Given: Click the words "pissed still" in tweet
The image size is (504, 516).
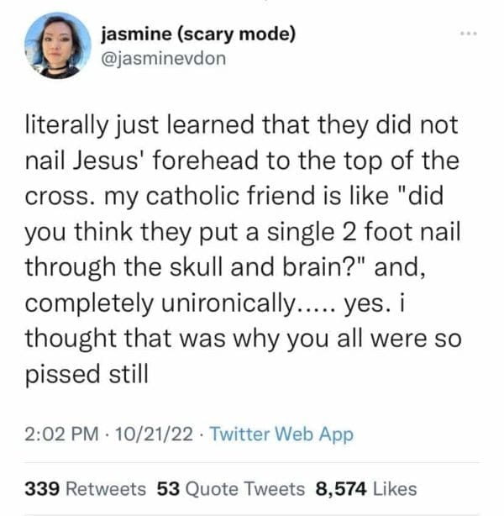Looking at the screenshot, I should click(87, 372).
